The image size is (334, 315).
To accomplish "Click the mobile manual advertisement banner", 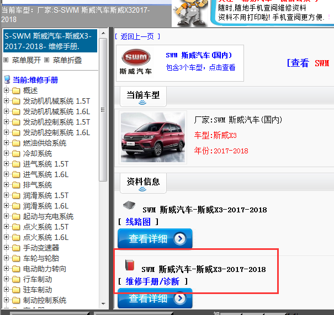I will tap(272, 13).
